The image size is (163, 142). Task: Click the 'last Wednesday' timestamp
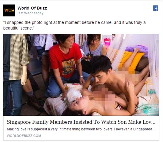[x=30, y=13]
